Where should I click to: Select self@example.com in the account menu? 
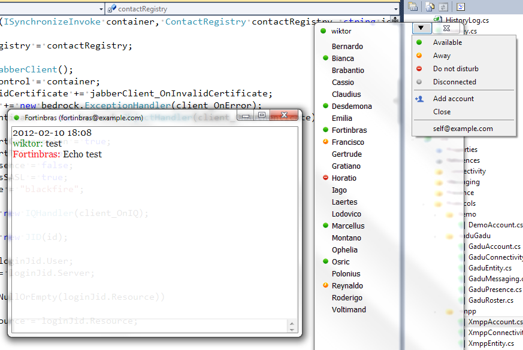(464, 128)
